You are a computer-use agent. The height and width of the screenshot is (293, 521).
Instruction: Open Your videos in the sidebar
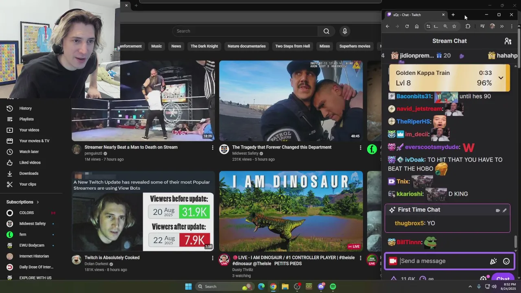(x=29, y=130)
